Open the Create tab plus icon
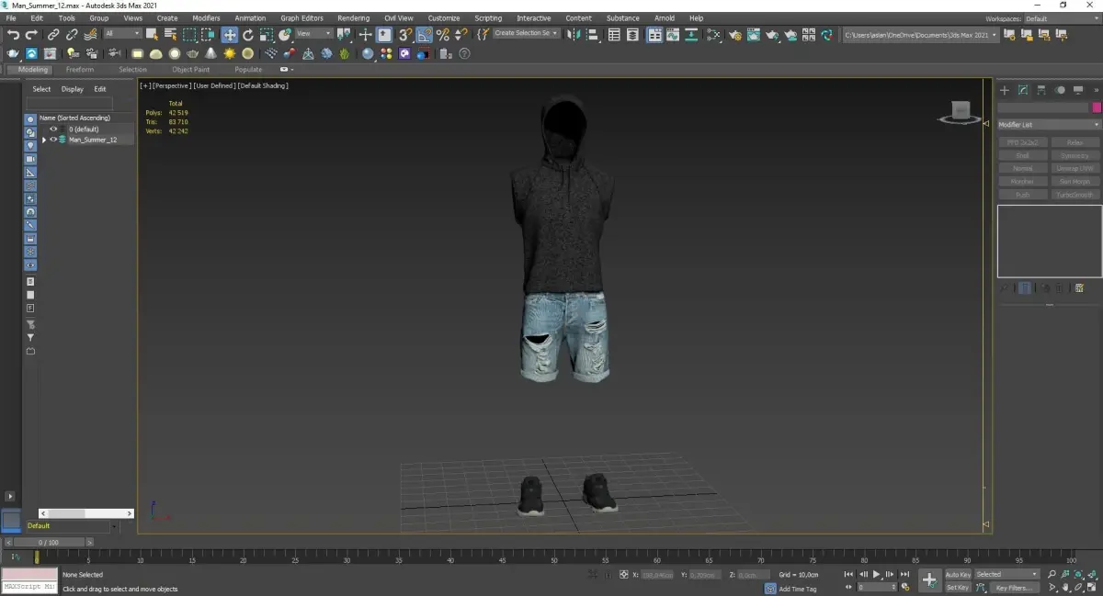Screen dimensions: 1103x596 pos(1005,90)
